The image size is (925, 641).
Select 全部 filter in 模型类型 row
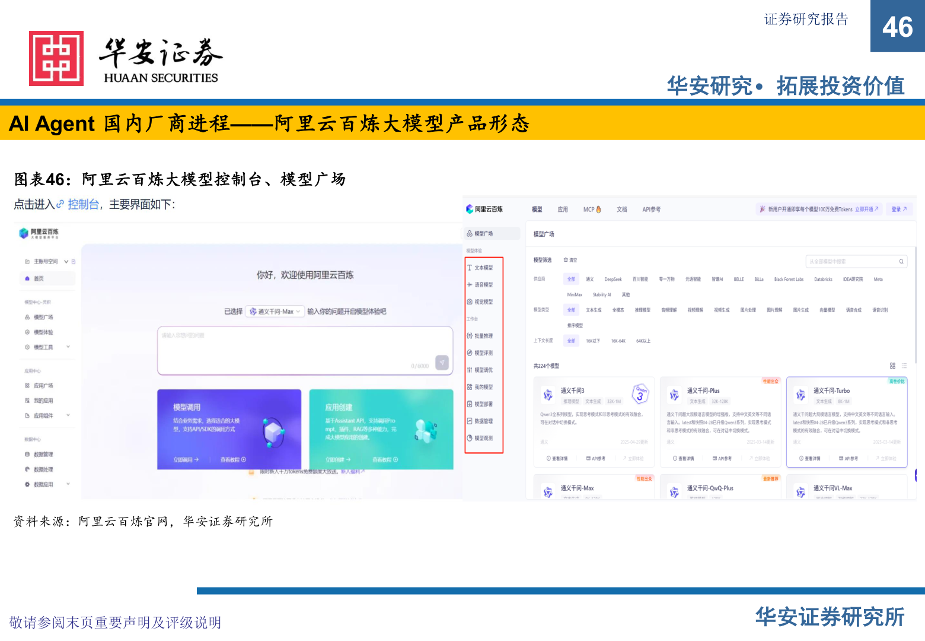pos(571,310)
